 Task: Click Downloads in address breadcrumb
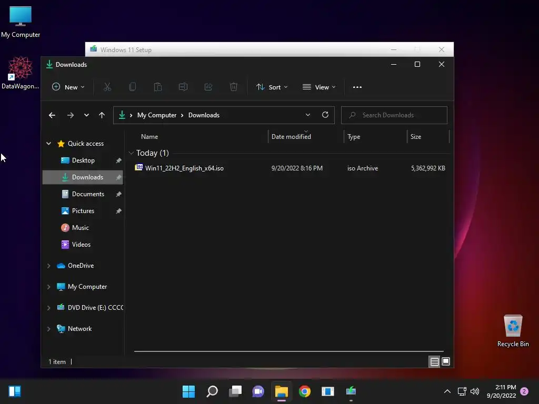click(x=204, y=115)
